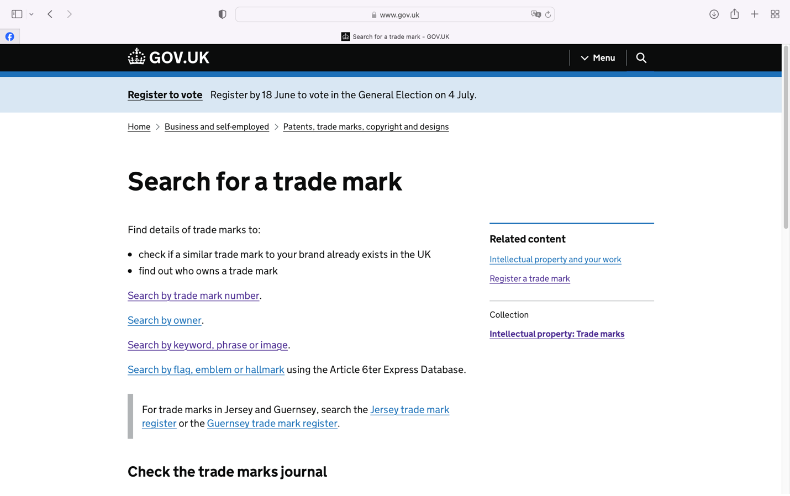Open 'Business and self-employed' breadcrumb
790x496 pixels.
click(x=217, y=127)
